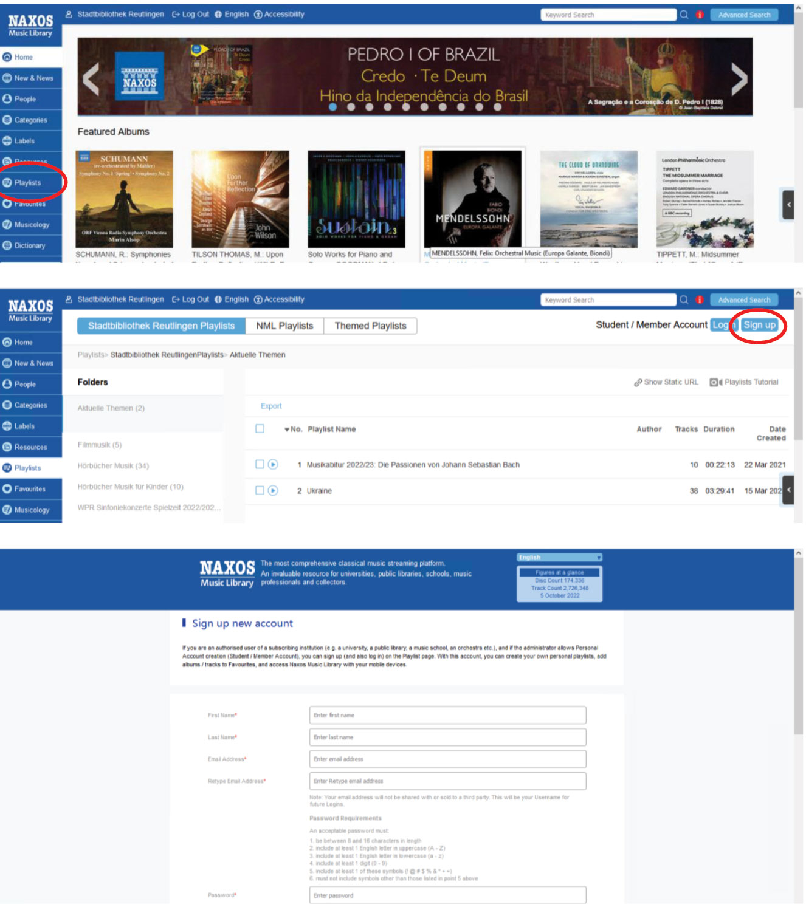Click the Sign up button
Viewport: 806px width, 907px height.
(759, 325)
